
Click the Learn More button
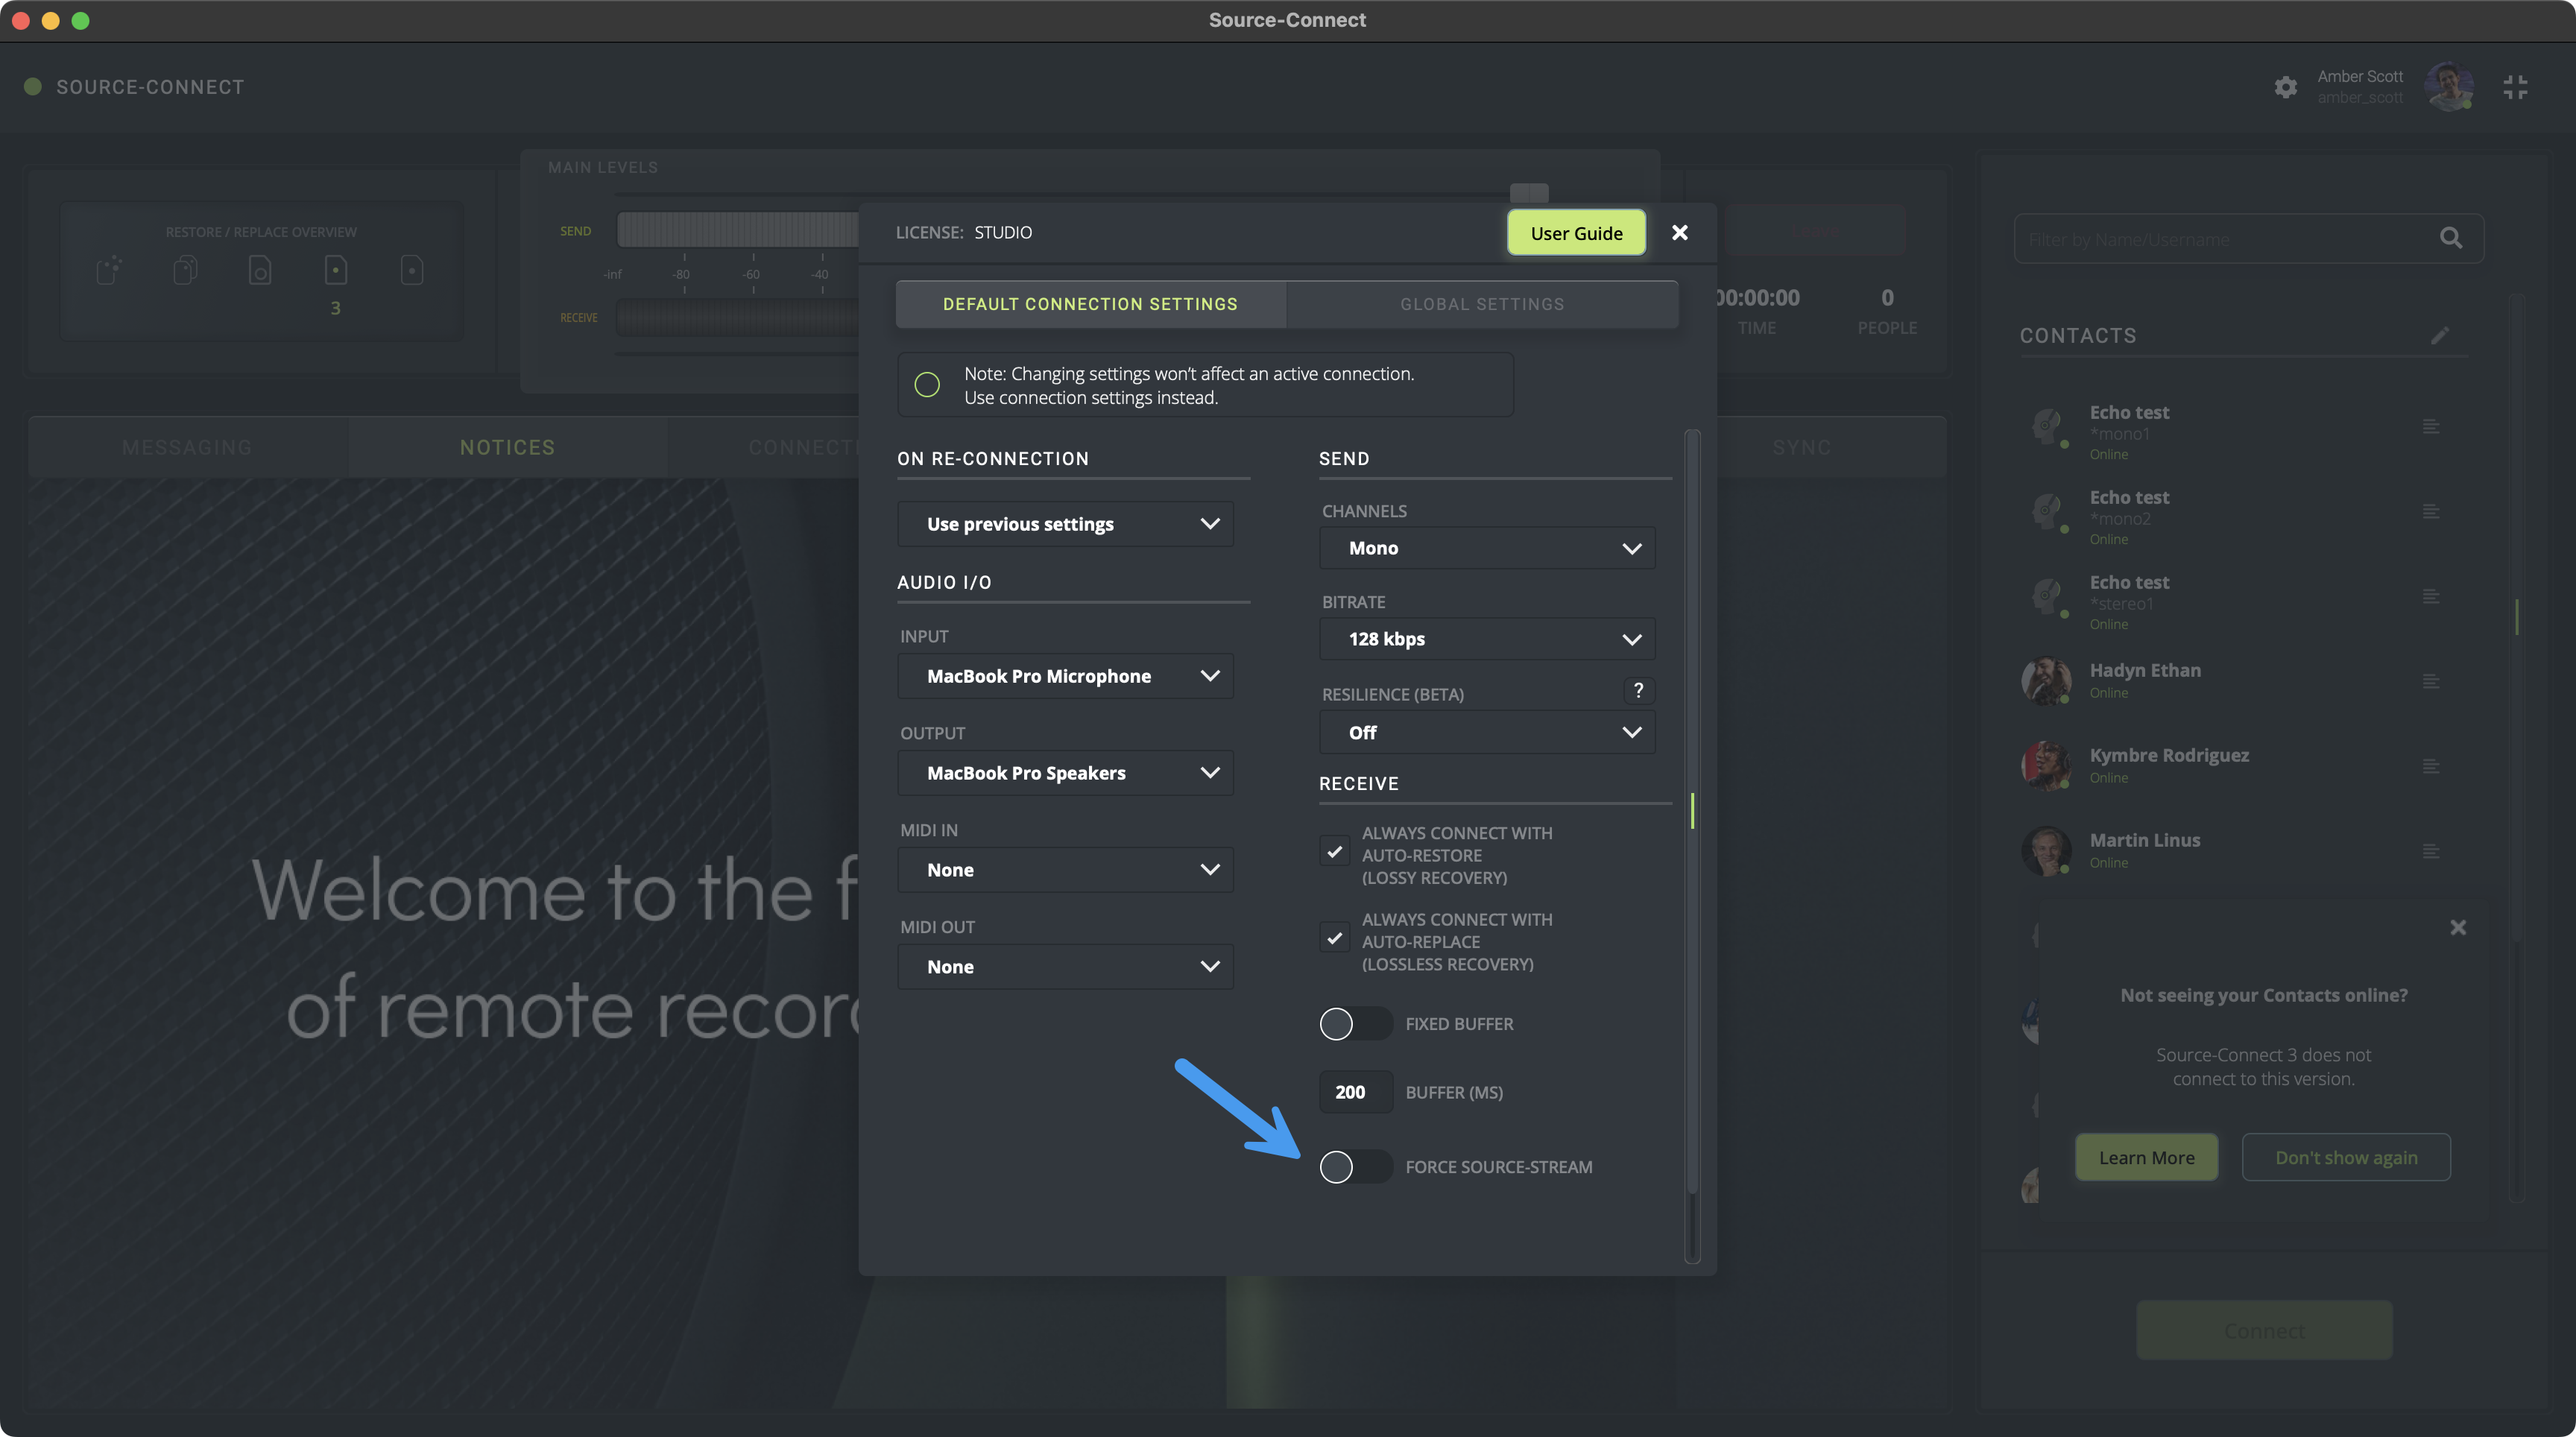(x=2146, y=1158)
